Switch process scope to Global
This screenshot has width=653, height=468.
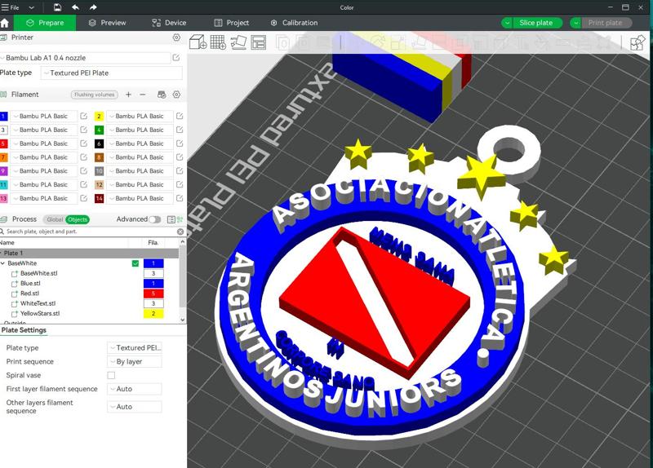point(55,219)
